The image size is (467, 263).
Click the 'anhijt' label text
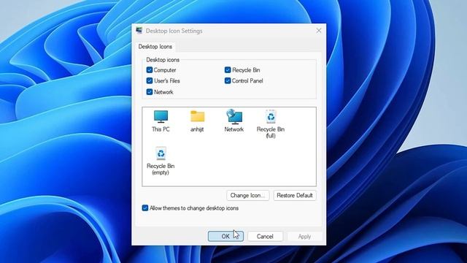(197, 129)
